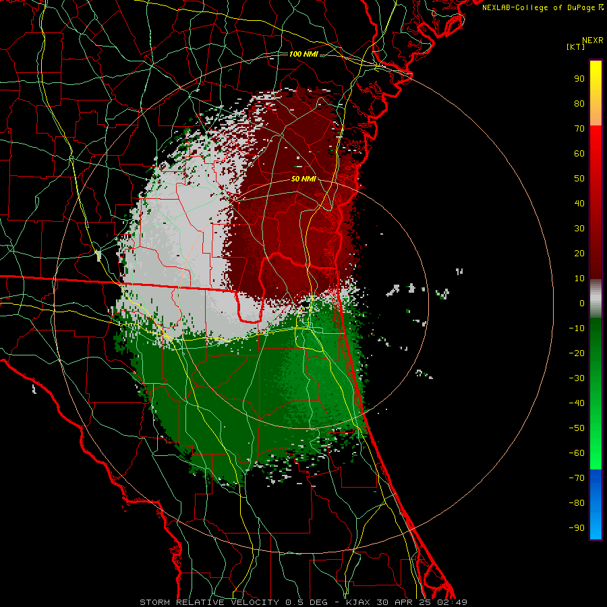Screen dimensions: 607x607
Task: Click the "50 NMI" range ring label
Action: (x=303, y=179)
